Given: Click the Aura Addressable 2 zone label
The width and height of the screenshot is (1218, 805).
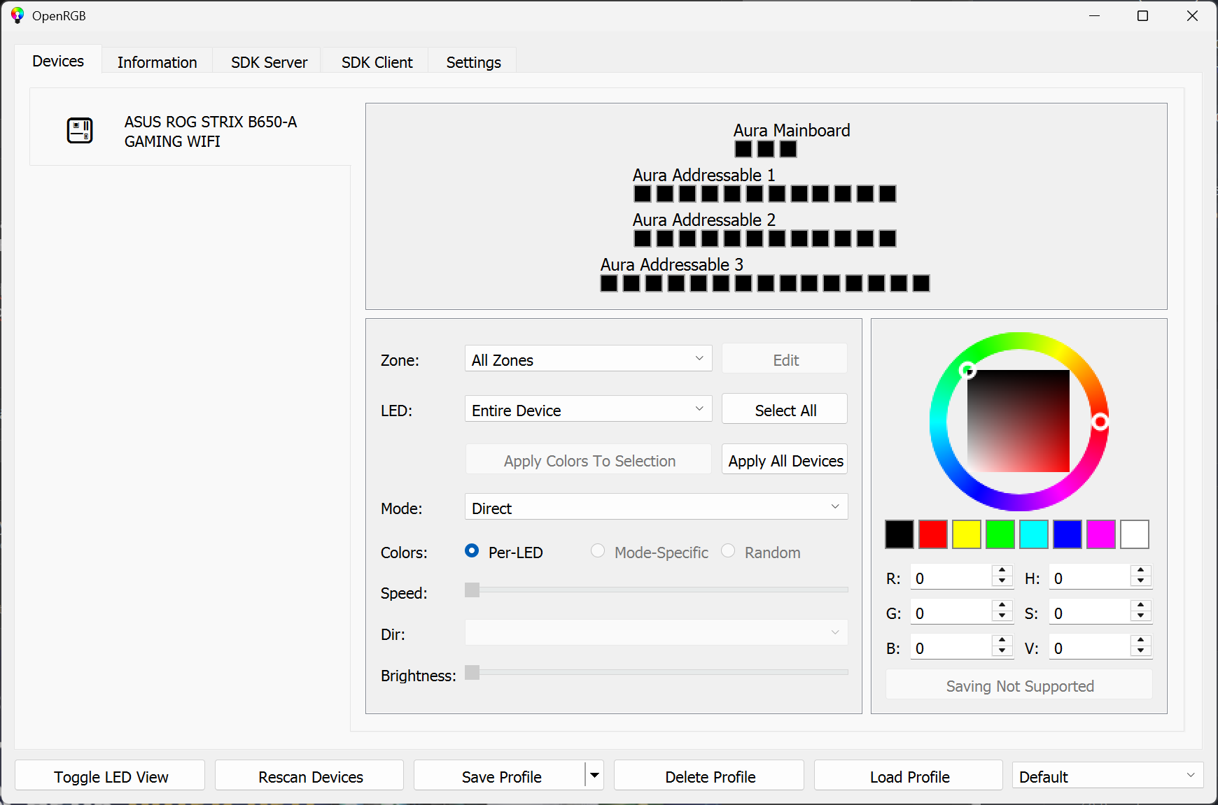Looking at the screenshot, I should click(704, 220).
